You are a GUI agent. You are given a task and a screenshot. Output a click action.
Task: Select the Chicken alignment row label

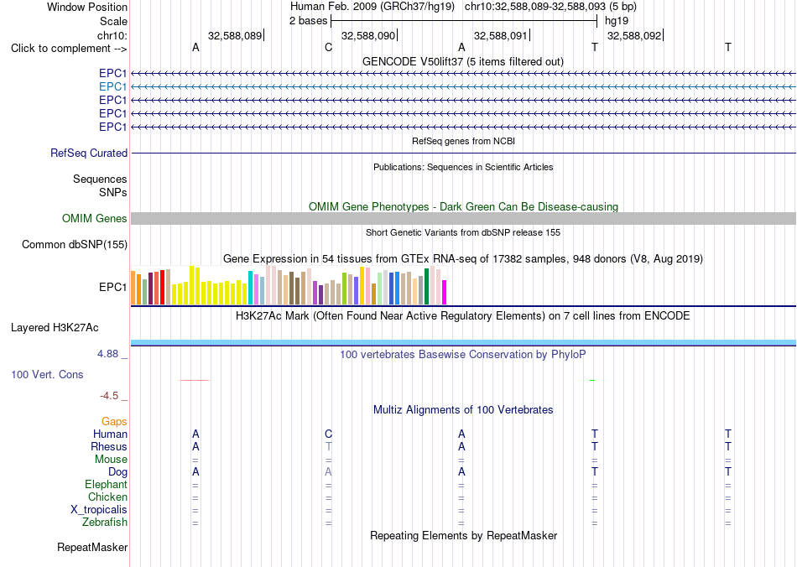tap(107, 497)
